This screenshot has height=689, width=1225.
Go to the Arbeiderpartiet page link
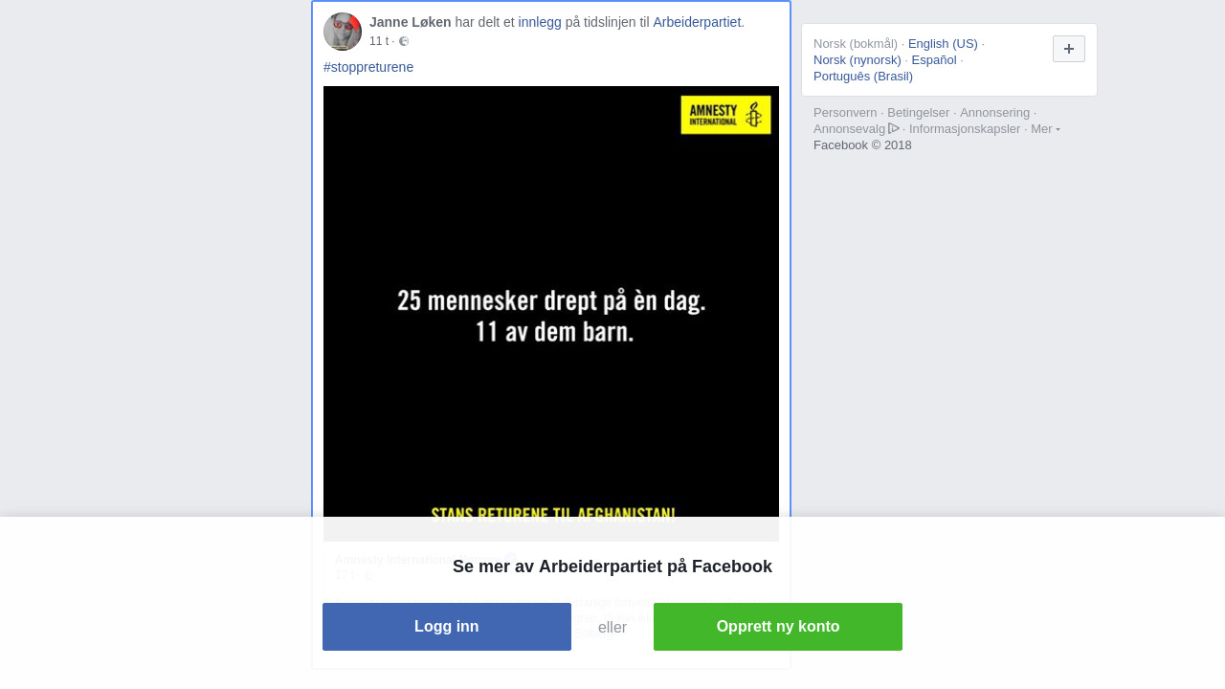(x=697, y=22)
